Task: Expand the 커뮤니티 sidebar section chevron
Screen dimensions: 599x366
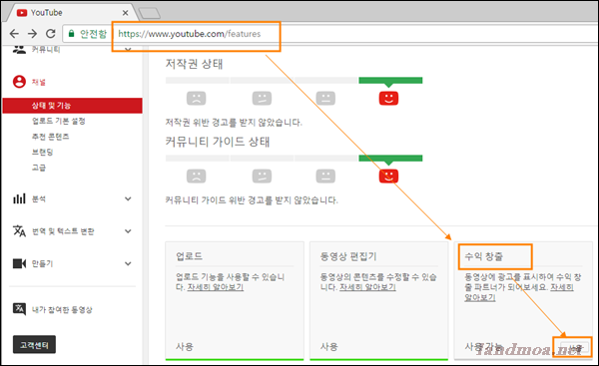Action: coord(128,49)
